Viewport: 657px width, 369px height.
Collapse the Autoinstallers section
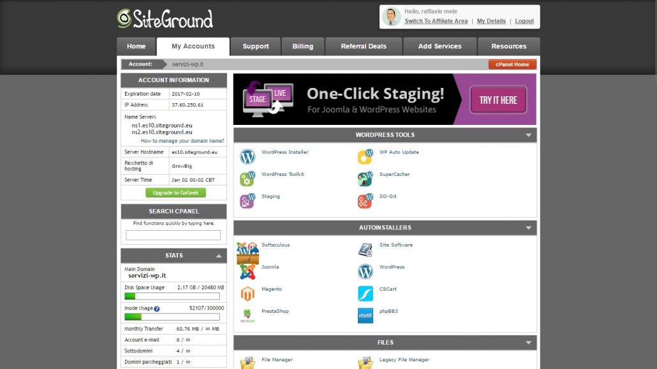pos(528,228)
